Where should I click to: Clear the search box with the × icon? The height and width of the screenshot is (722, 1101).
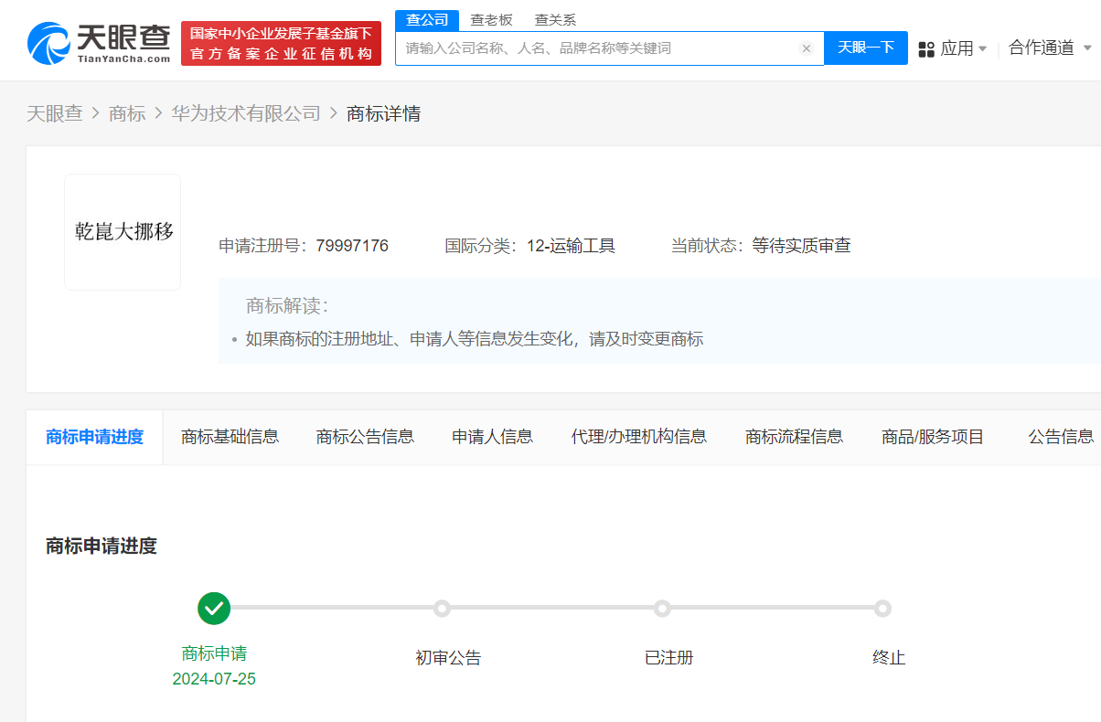pos(806,48)
